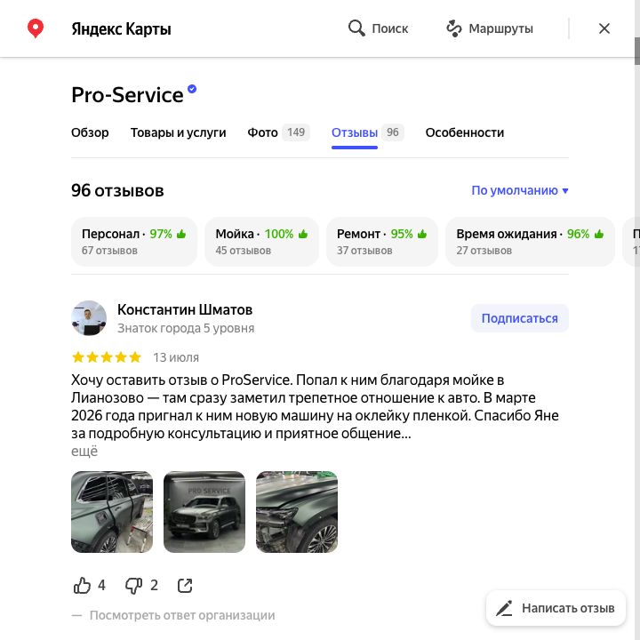
Task: Click the Маршруты label
Action: (500, 28)
